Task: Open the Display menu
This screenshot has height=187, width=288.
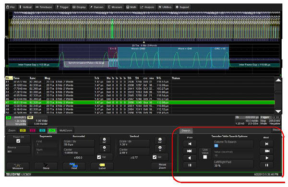Action: point(79,7)
